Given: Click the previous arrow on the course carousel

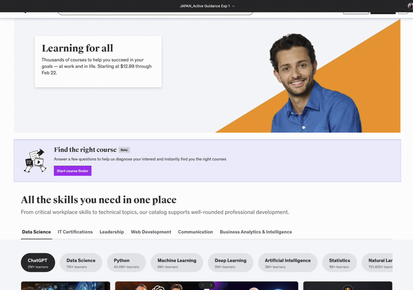Looking at the screenshot, I should pos(202,285).
